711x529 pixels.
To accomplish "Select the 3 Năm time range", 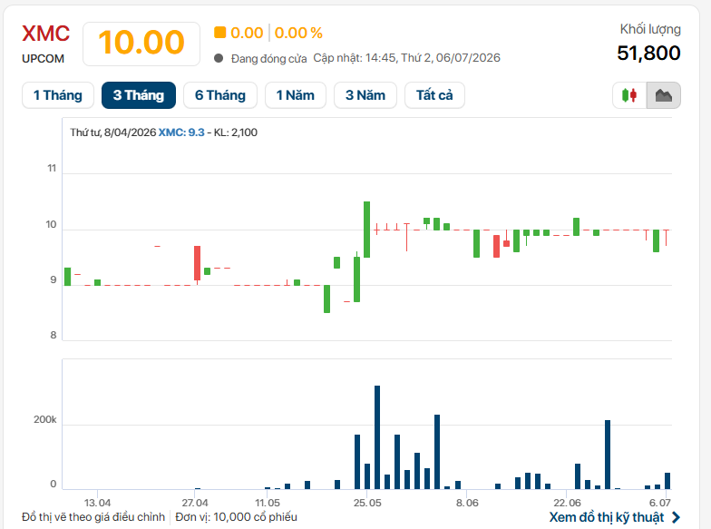I will [x=365, y=95].
